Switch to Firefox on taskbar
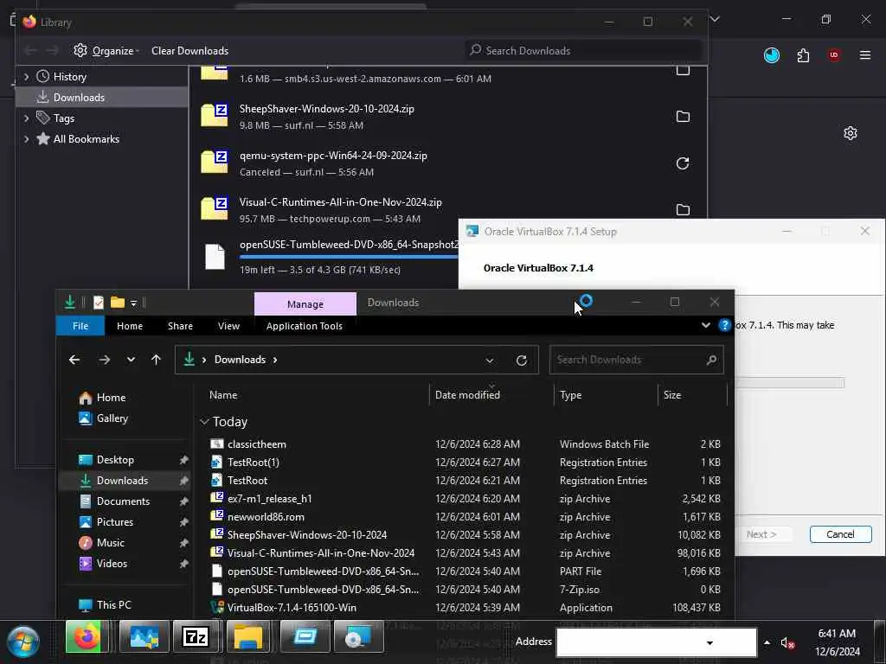 [x=87, y=638]
